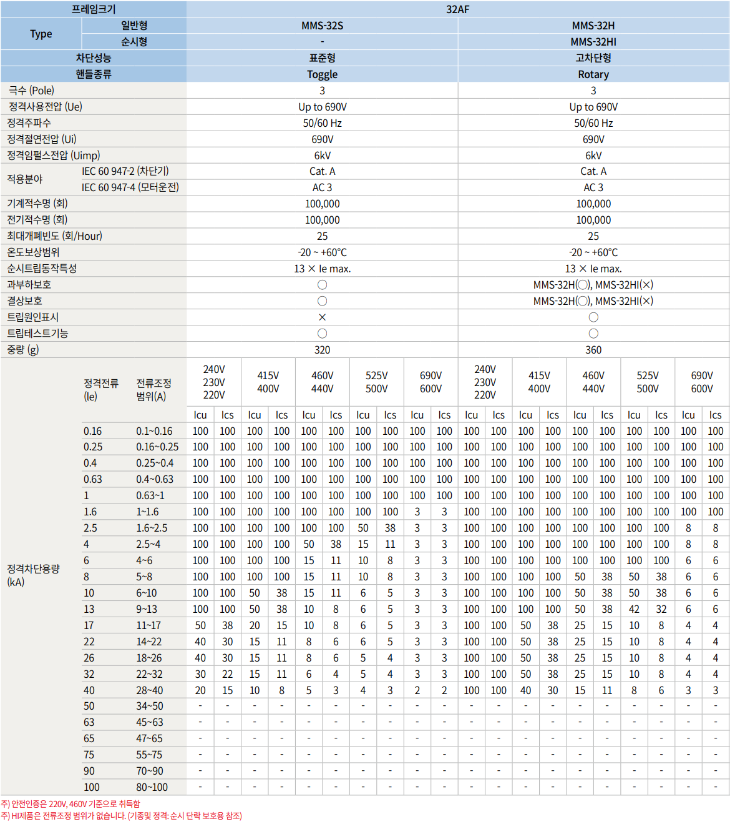
Task: Click the ○ symbol for MMS-32S 과부하보호
Action: pyautogui.click(x=322, y=284)
